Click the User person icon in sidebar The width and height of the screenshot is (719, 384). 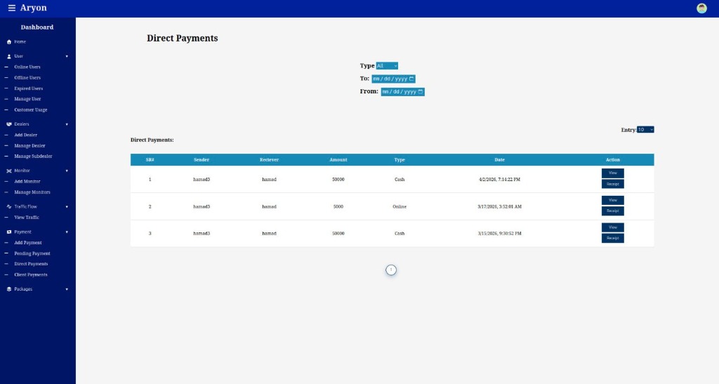tap(8, 56)
